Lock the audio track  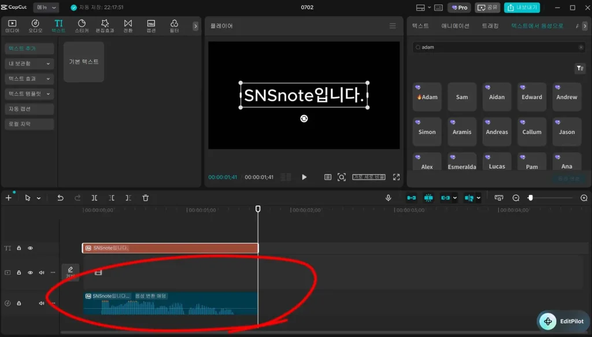pyautogui.click(x=19, y=303)
